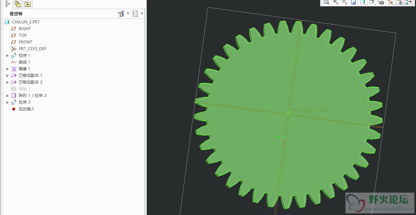The width and height of the screenshot is (416, 215).
Task: Toggle the annotation display icon
Action: pos(399,2)
